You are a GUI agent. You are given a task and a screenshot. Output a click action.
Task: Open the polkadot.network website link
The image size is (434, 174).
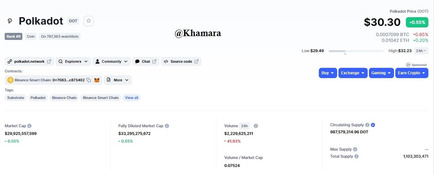(x=29, y=62)
